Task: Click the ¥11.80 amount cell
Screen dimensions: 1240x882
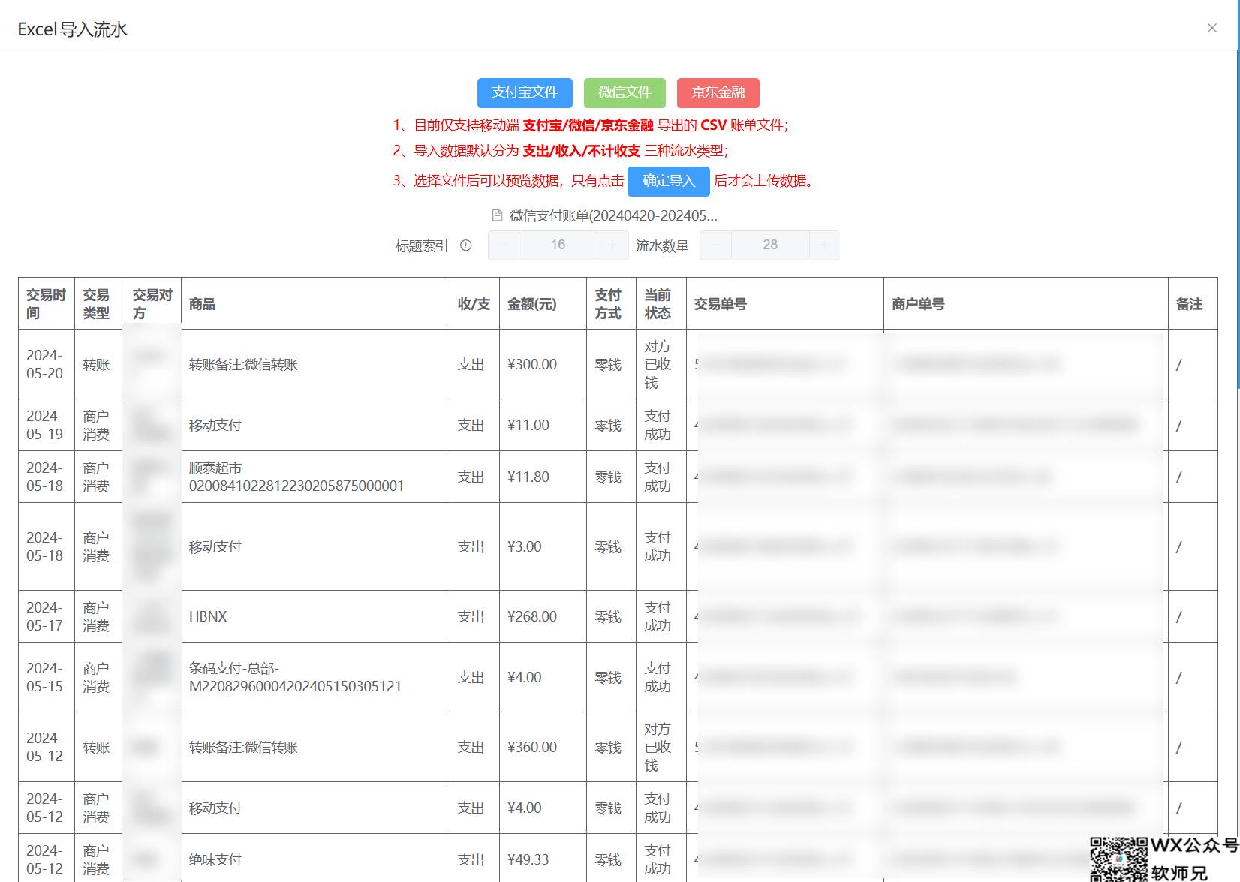Action: coord(543,477)
